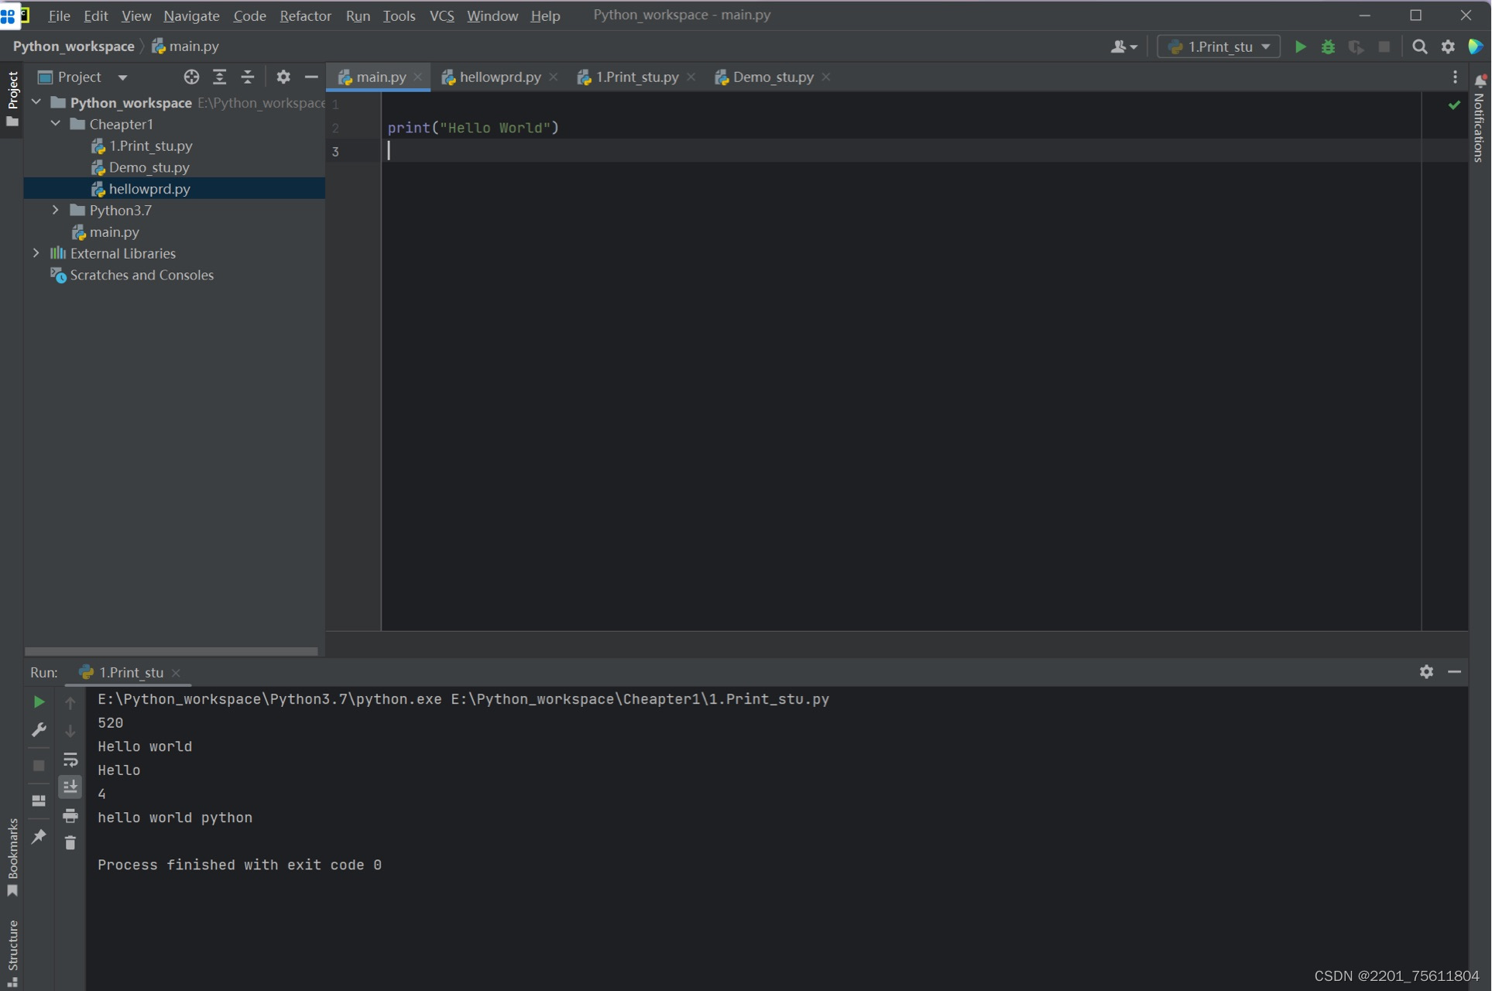Expand all in Project panel
The image size is (1492, 991).
220,77
